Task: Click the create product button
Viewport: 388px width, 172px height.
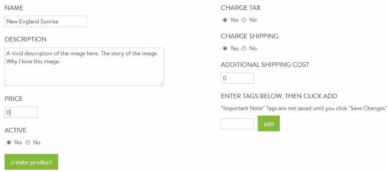Action: click(x=31, y=162)
